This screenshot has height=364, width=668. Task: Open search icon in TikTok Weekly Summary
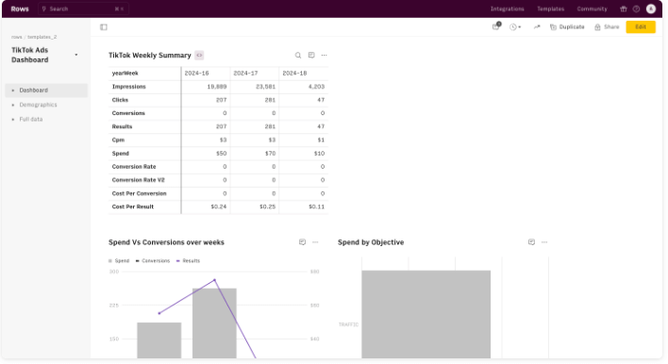298,56
